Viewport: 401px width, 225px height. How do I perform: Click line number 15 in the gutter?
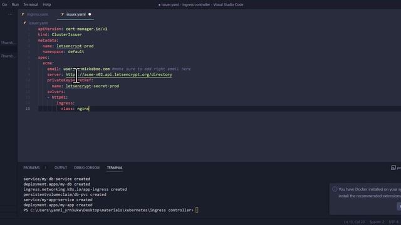click(x=28, y=109)
